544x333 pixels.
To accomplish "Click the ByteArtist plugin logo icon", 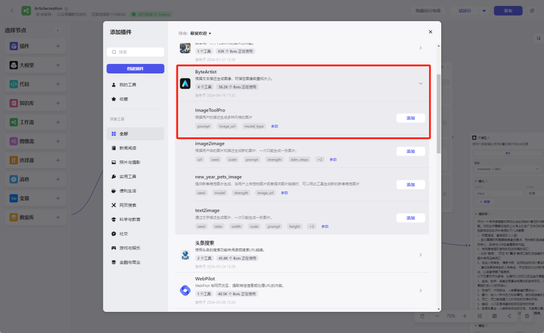I will point(185,84).
